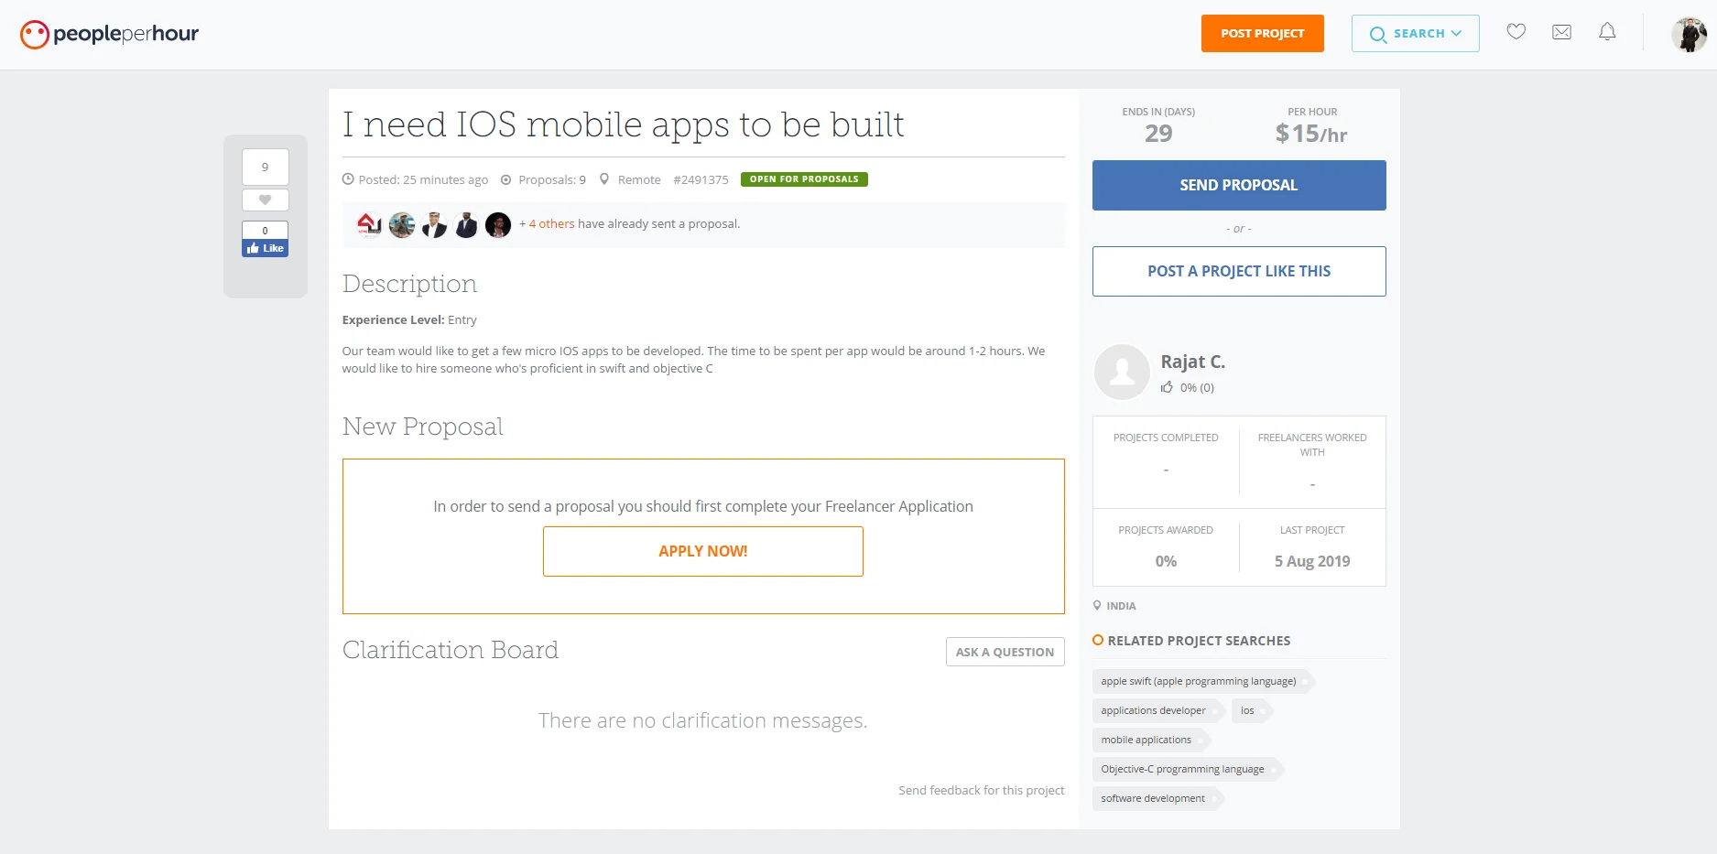
Task: Click the ASK A QUESTION button
Action: (x=1005, y=652)
